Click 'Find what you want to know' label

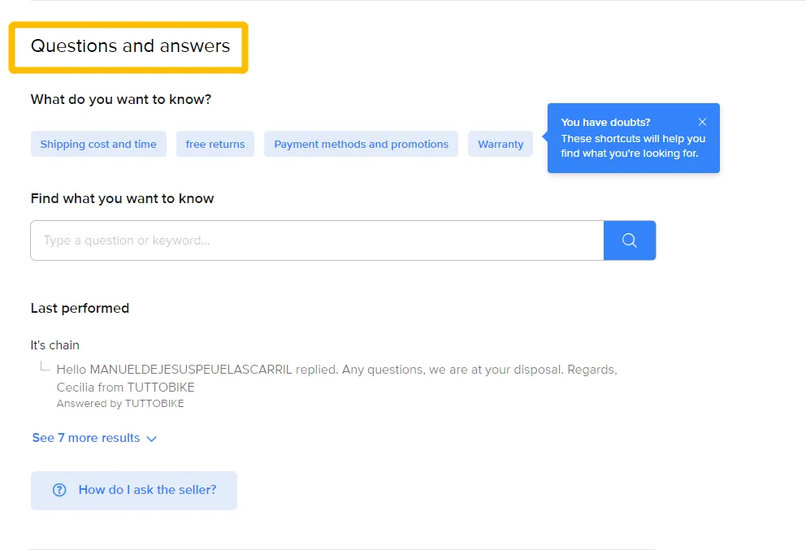[x=122, y=198]
